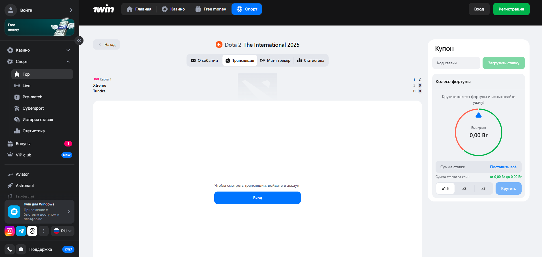This screenshot has width=542, height=257.
Task: Launch Aviator game from sidebar
Action: (39, 174)
